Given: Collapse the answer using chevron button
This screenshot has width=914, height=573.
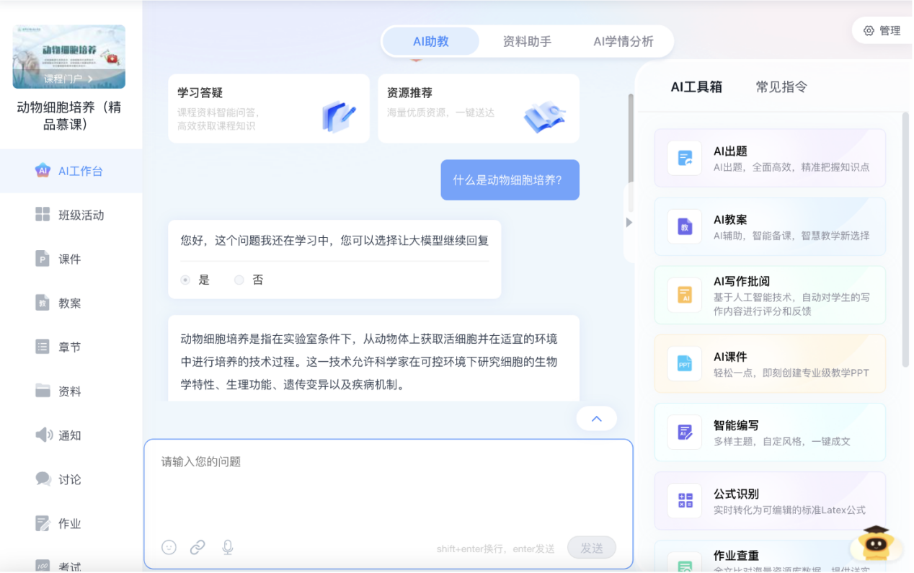Looking at the screenshot, I should pos(596,418).
